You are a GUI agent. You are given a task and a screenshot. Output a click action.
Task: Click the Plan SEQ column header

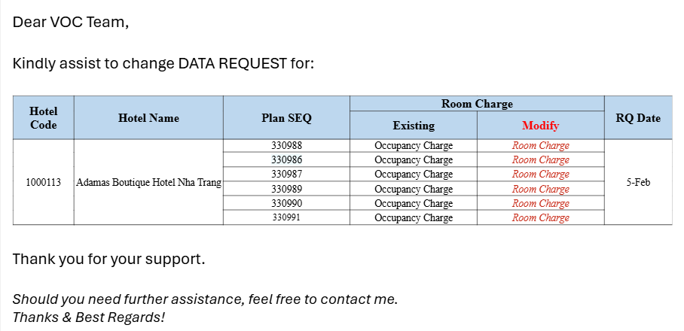286,118
